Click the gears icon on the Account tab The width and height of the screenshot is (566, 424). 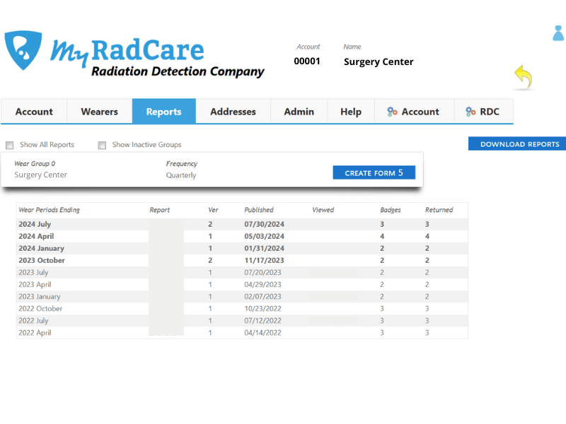[x=392, y=111]
